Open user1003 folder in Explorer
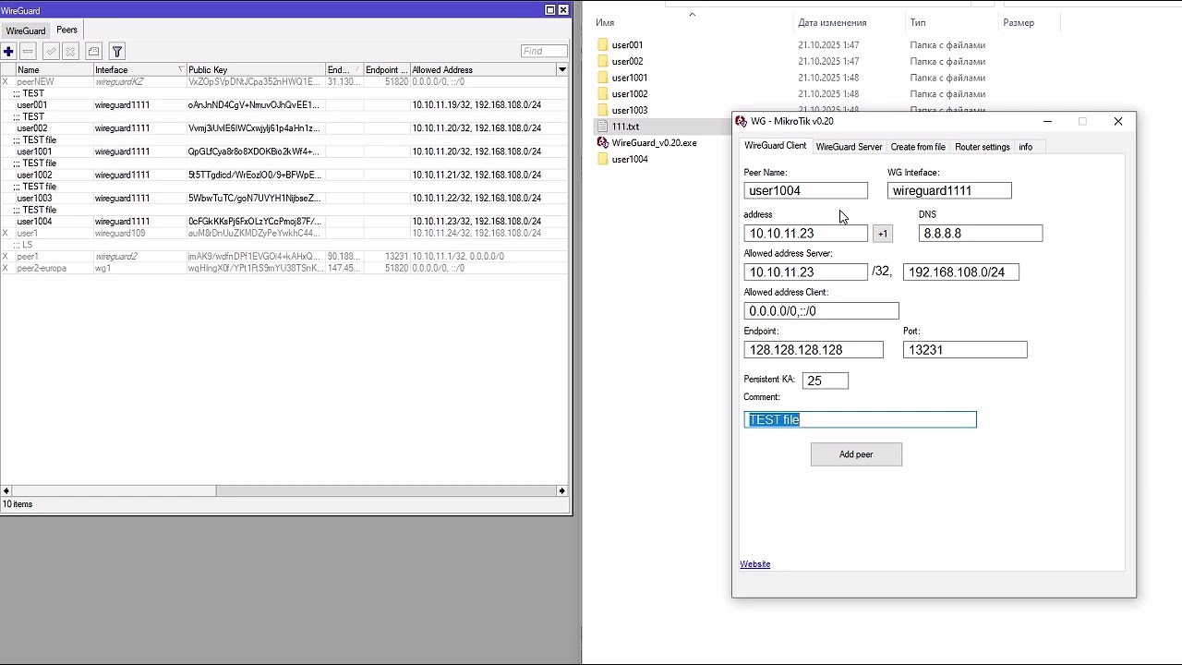The image size is (1182, 665). point(629,111)
